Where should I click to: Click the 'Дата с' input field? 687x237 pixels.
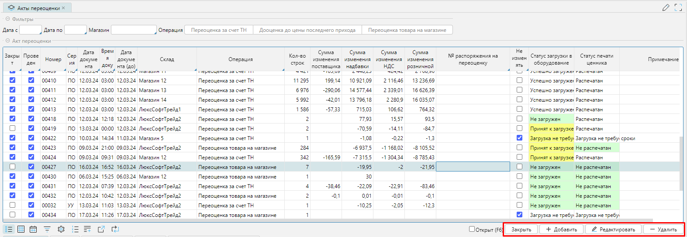click(x=31, y=30)
